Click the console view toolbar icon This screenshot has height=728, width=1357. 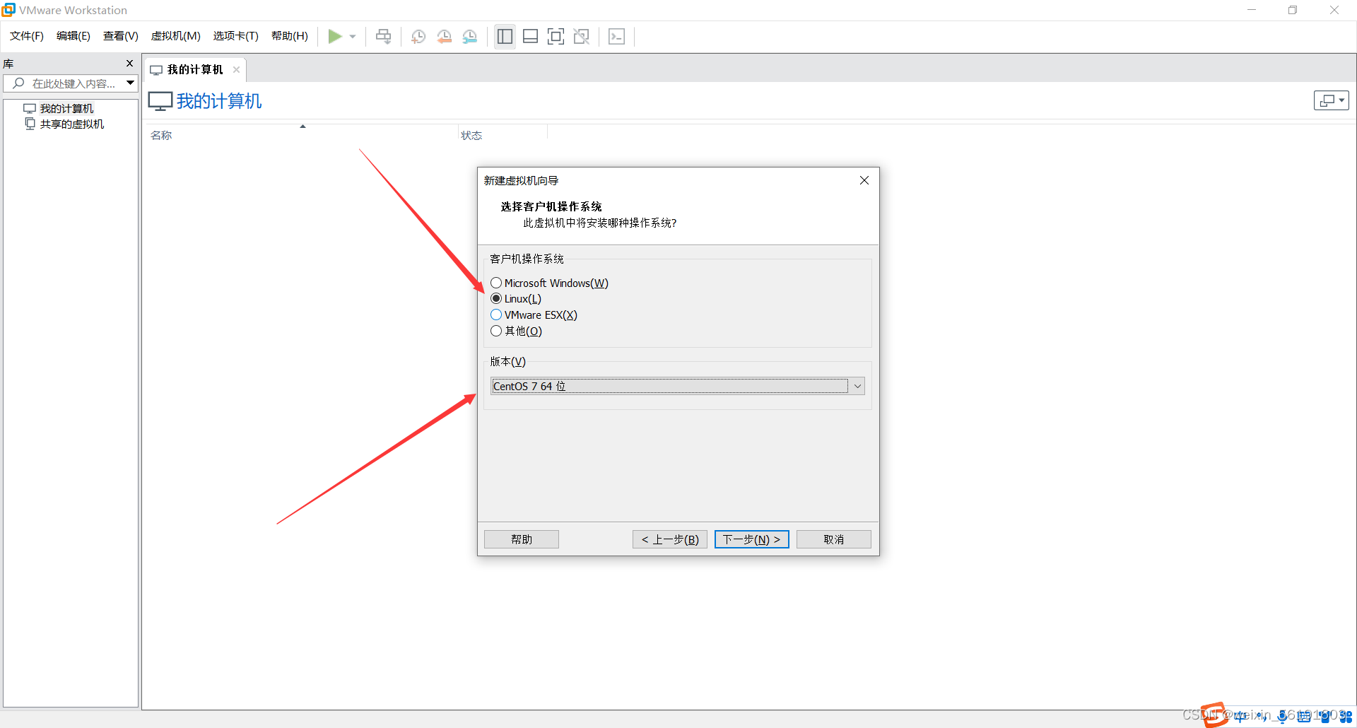tap(617, 36)
